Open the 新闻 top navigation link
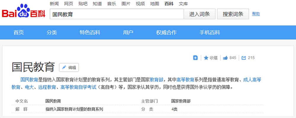The width and height of the screenshot is (296, 118). click(54, 4)
